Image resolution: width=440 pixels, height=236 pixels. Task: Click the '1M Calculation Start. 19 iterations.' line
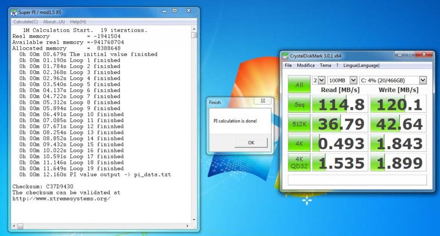(85, 31)
